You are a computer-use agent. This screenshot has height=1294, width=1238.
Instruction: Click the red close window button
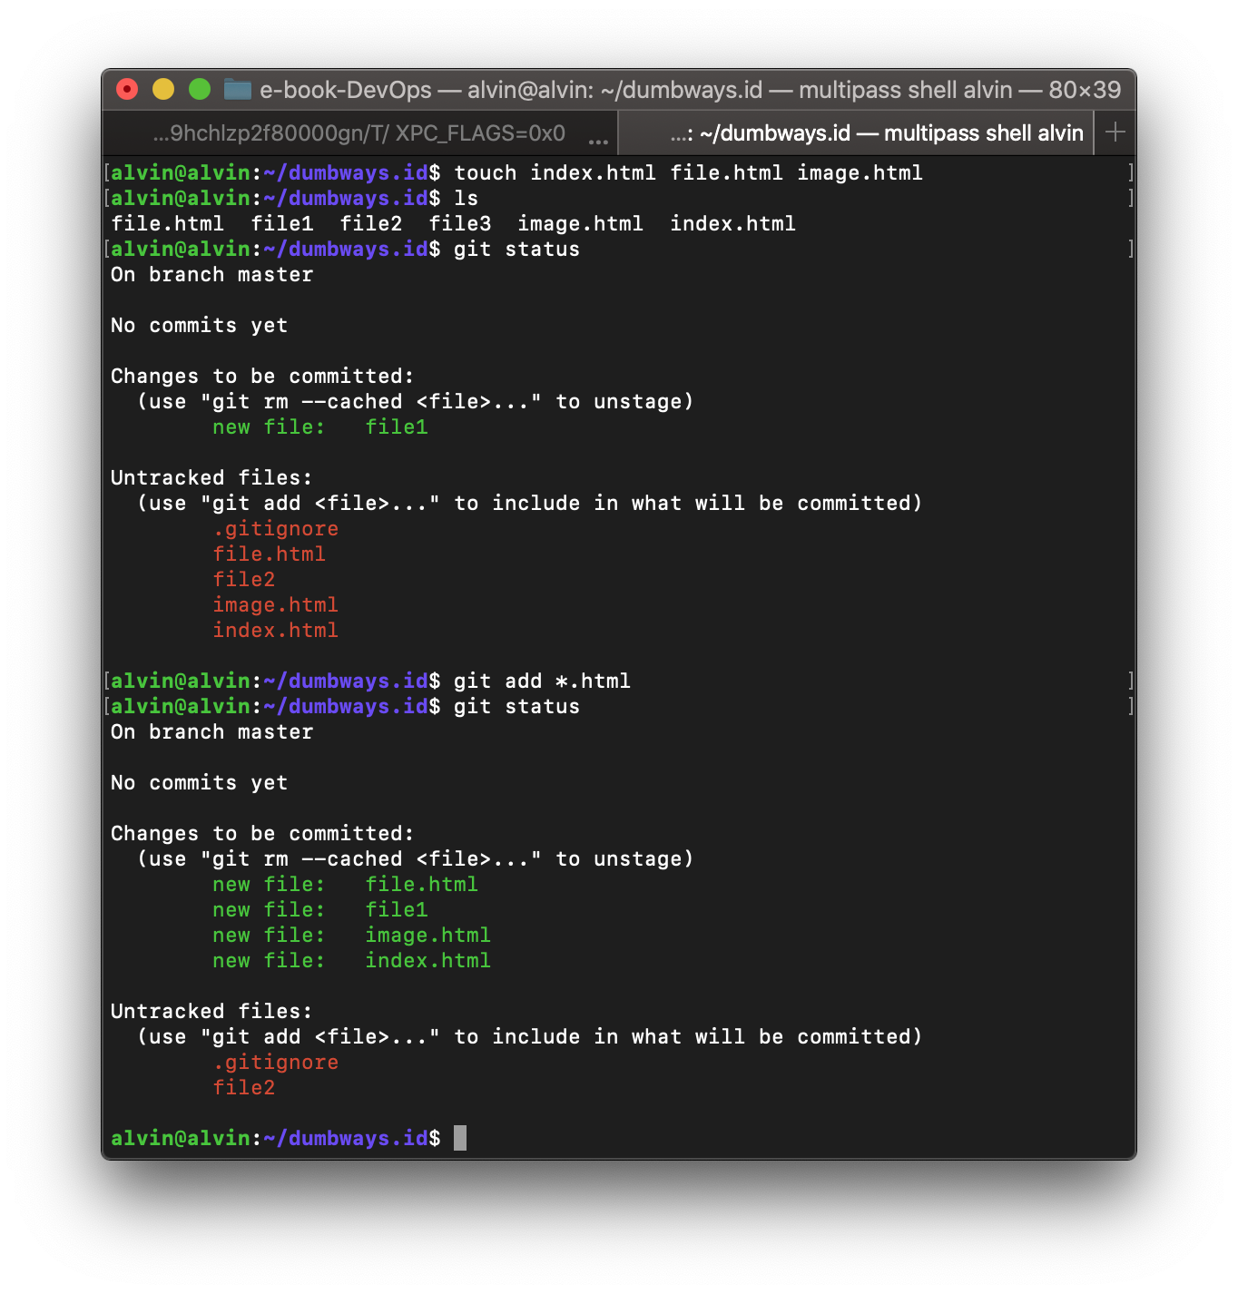[127, 89]
